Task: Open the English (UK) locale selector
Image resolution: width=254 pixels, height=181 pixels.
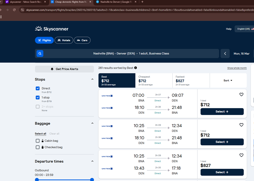Action: click(244, 29)
